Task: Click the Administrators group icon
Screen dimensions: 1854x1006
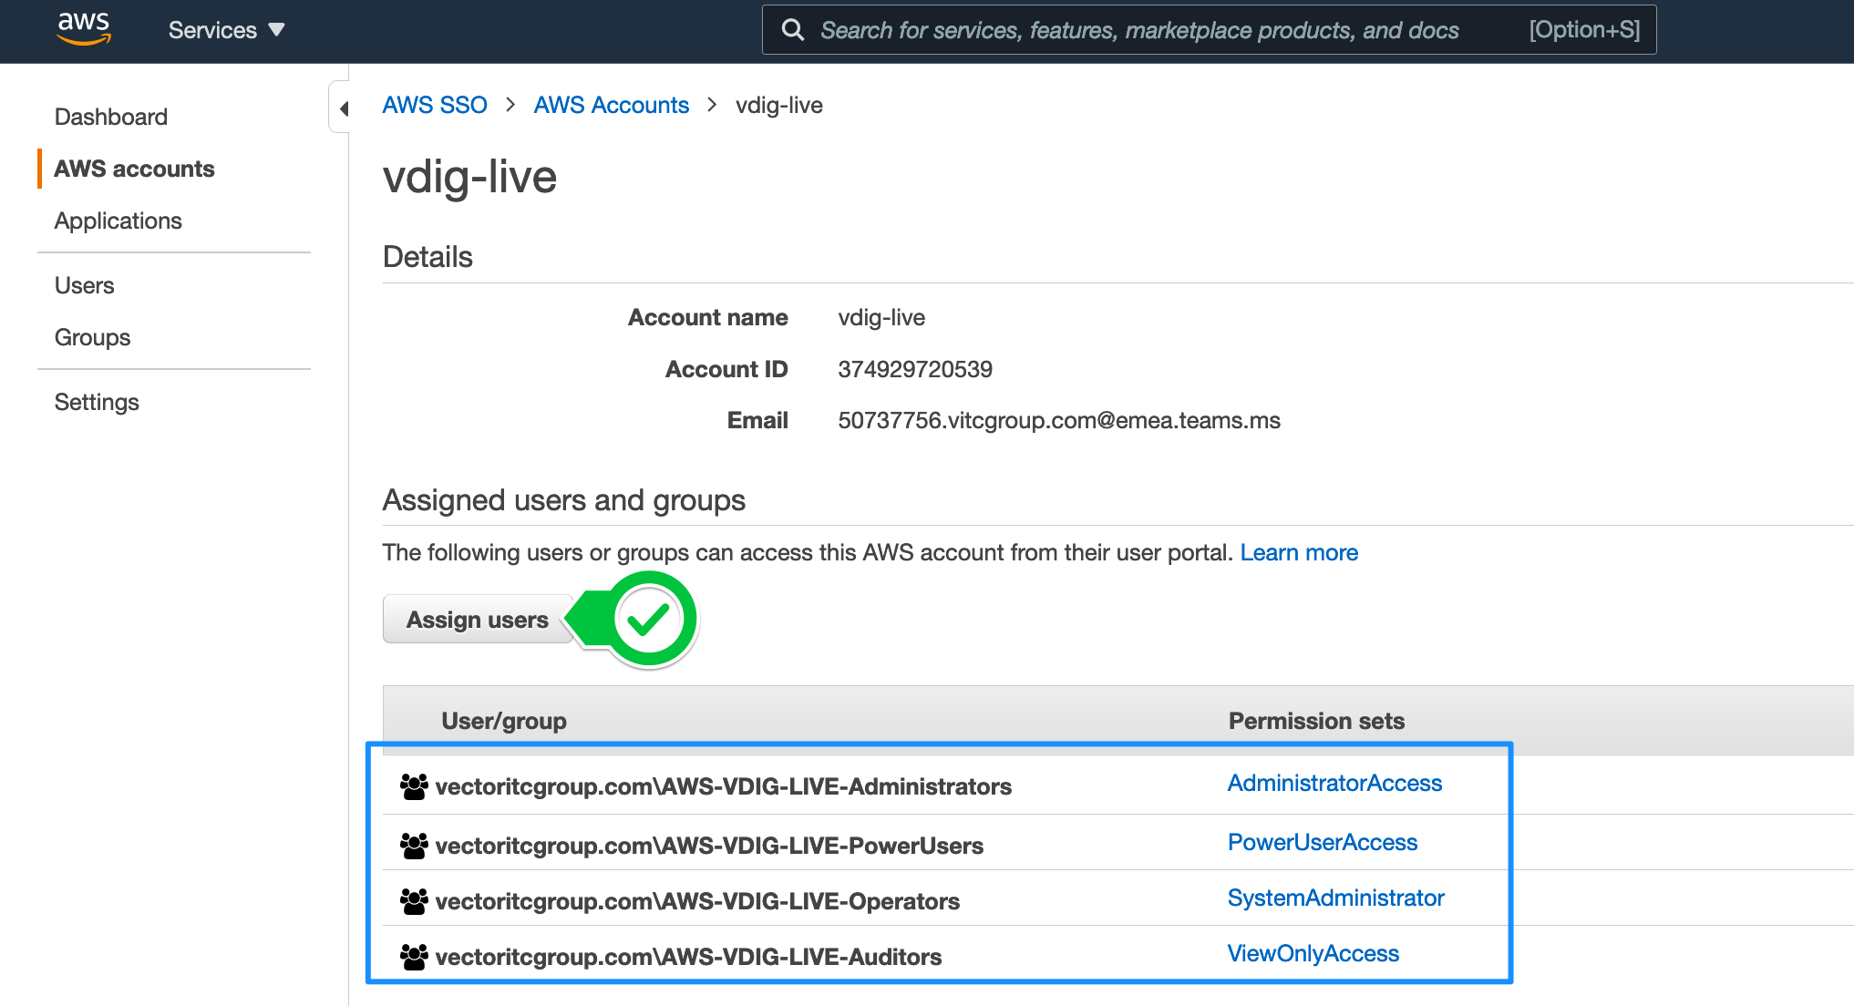Action: pos(414,786)
